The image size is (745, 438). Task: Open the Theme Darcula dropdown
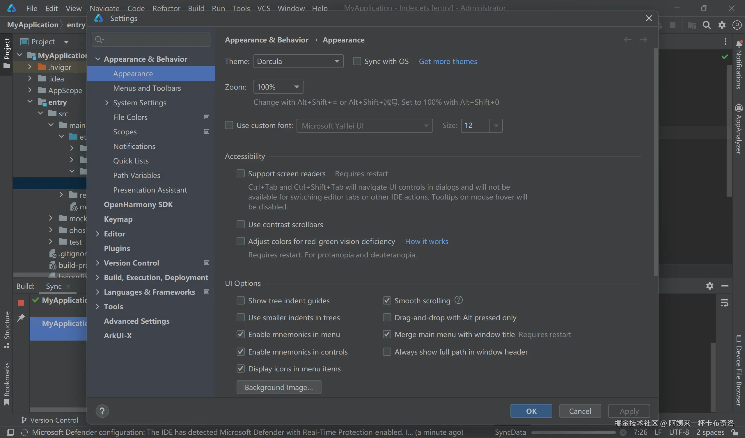coord(298,61)
